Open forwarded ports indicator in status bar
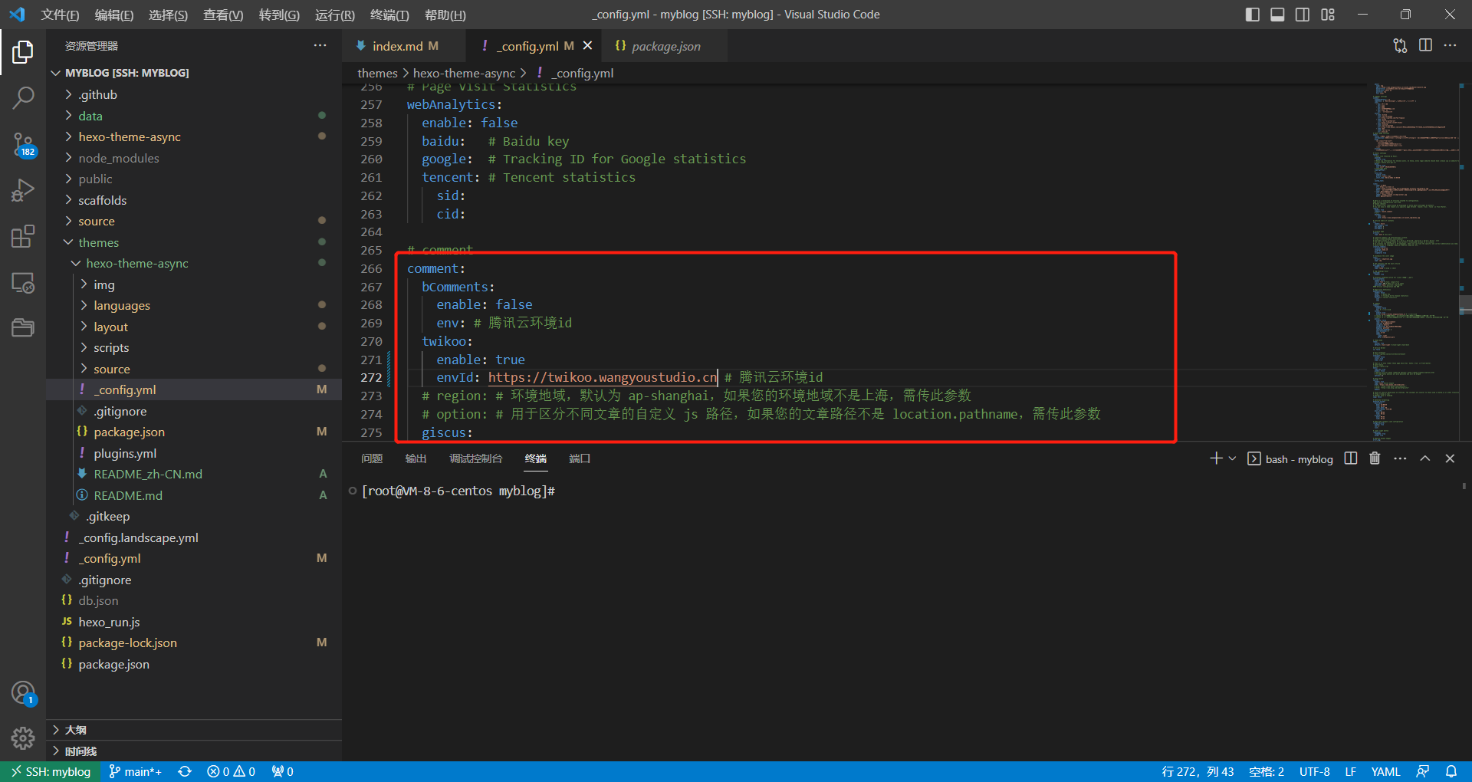The width and height of the screenshot is (1472, 782). coord(283,771)
